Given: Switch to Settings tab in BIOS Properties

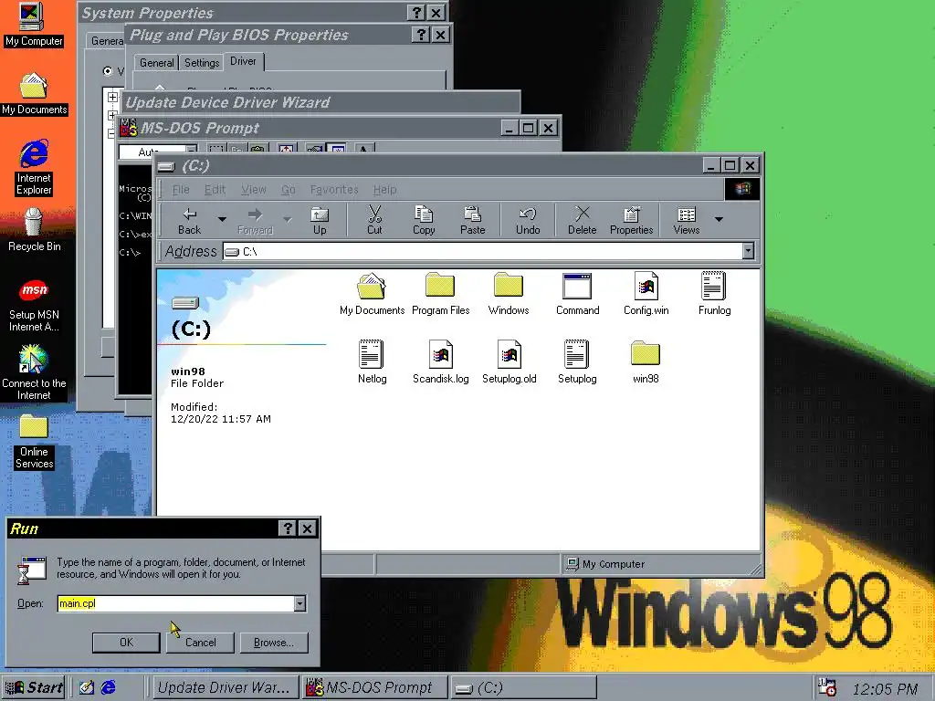Looking at the screenshot, I should 202,63.
